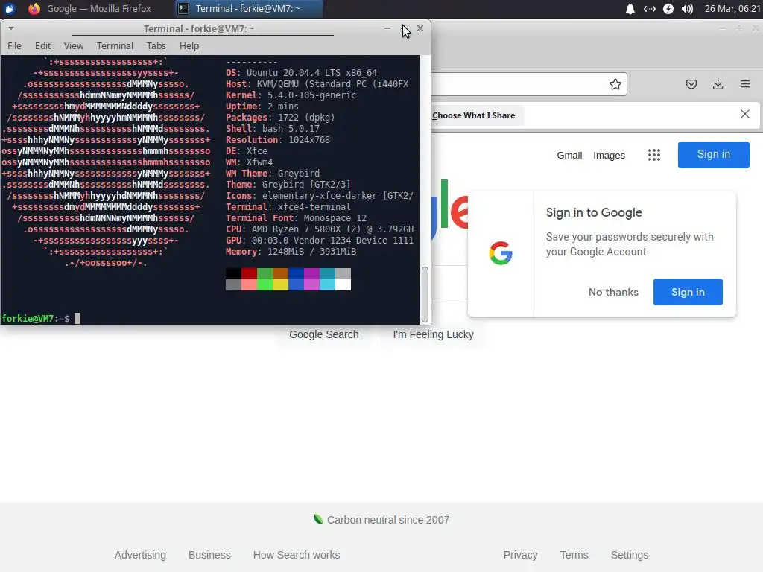Screen dimensions: 763x572
Task: Click No thanks in sign-in popup
Action: (x=613, y=292)
